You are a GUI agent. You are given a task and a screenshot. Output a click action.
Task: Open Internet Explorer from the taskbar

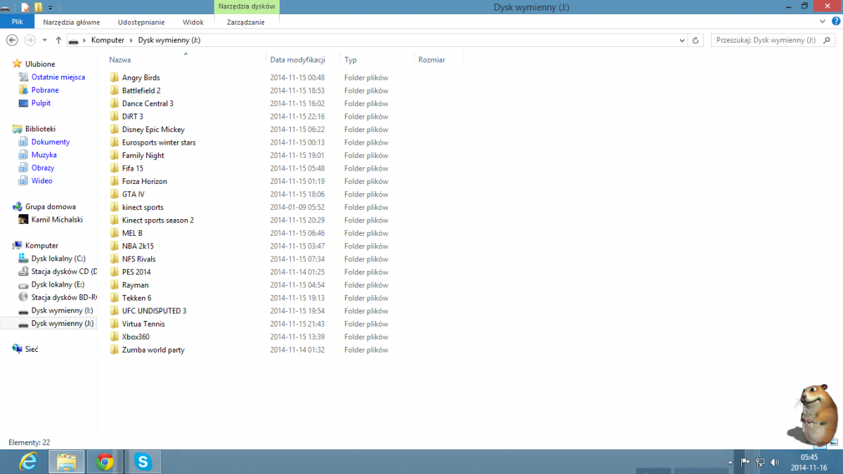point(28,461)
